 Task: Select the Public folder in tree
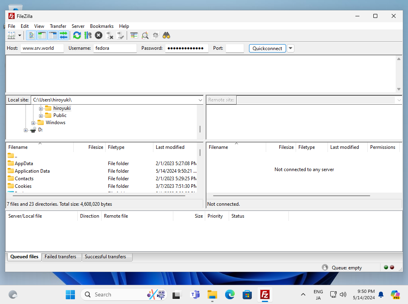tap(60, 115)
